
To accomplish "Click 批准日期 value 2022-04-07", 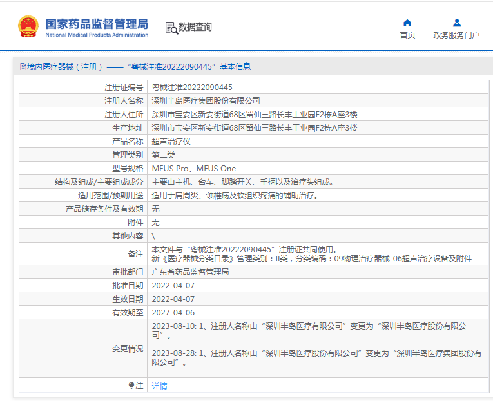I will tap(173, 285).
